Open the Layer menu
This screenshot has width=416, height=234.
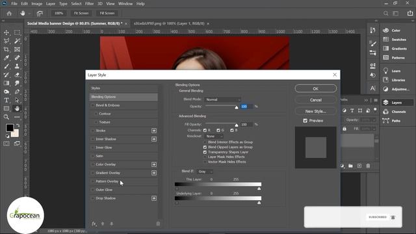click(x=51, y=4)
